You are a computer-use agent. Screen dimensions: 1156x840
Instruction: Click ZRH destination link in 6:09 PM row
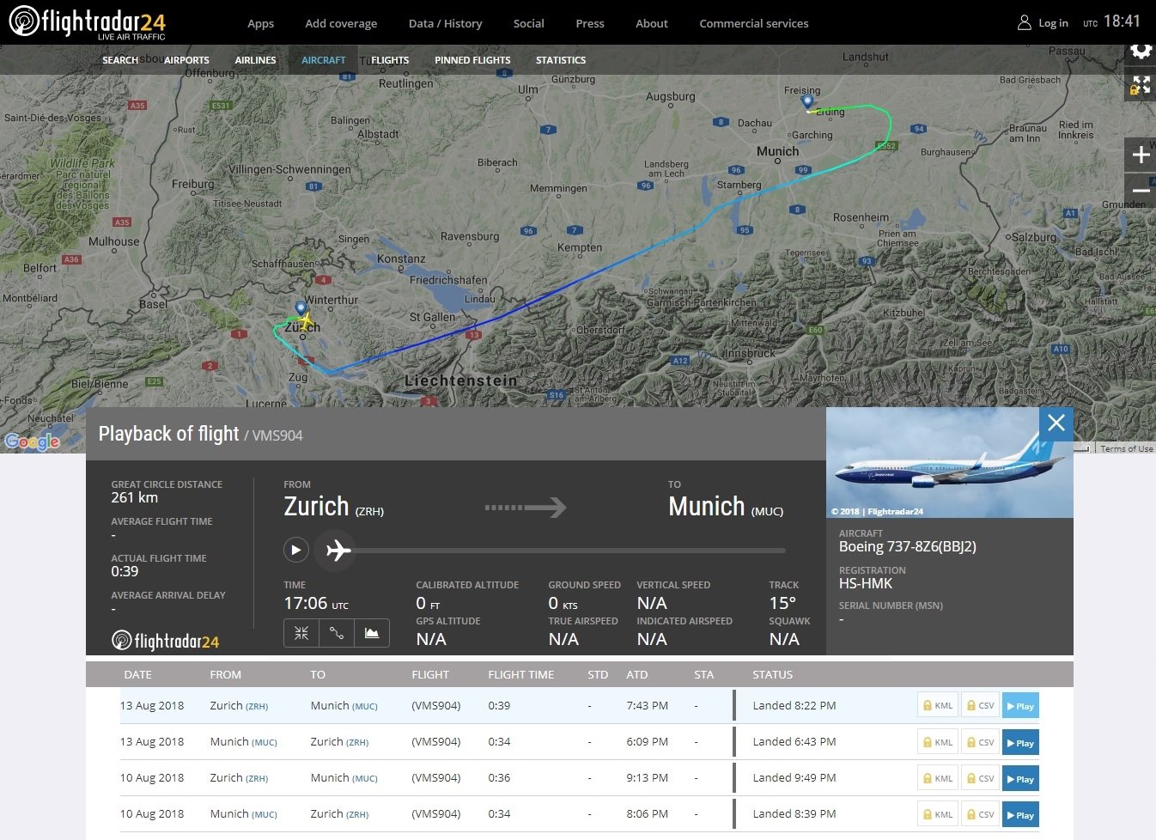click(357, 743)
